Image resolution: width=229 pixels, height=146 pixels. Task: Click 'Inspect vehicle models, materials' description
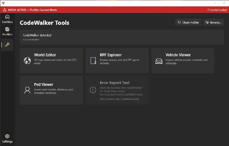186,61
